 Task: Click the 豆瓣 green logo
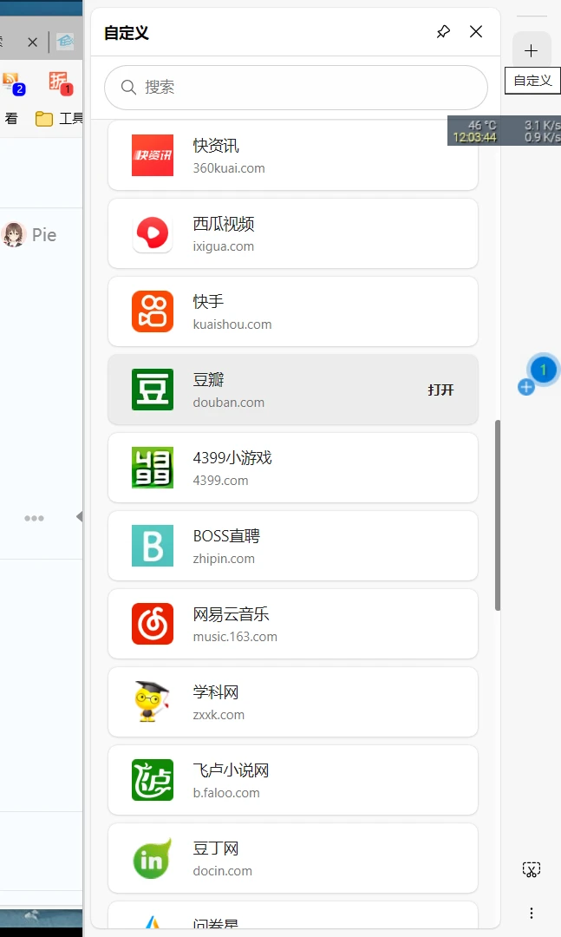coord(153,390)
